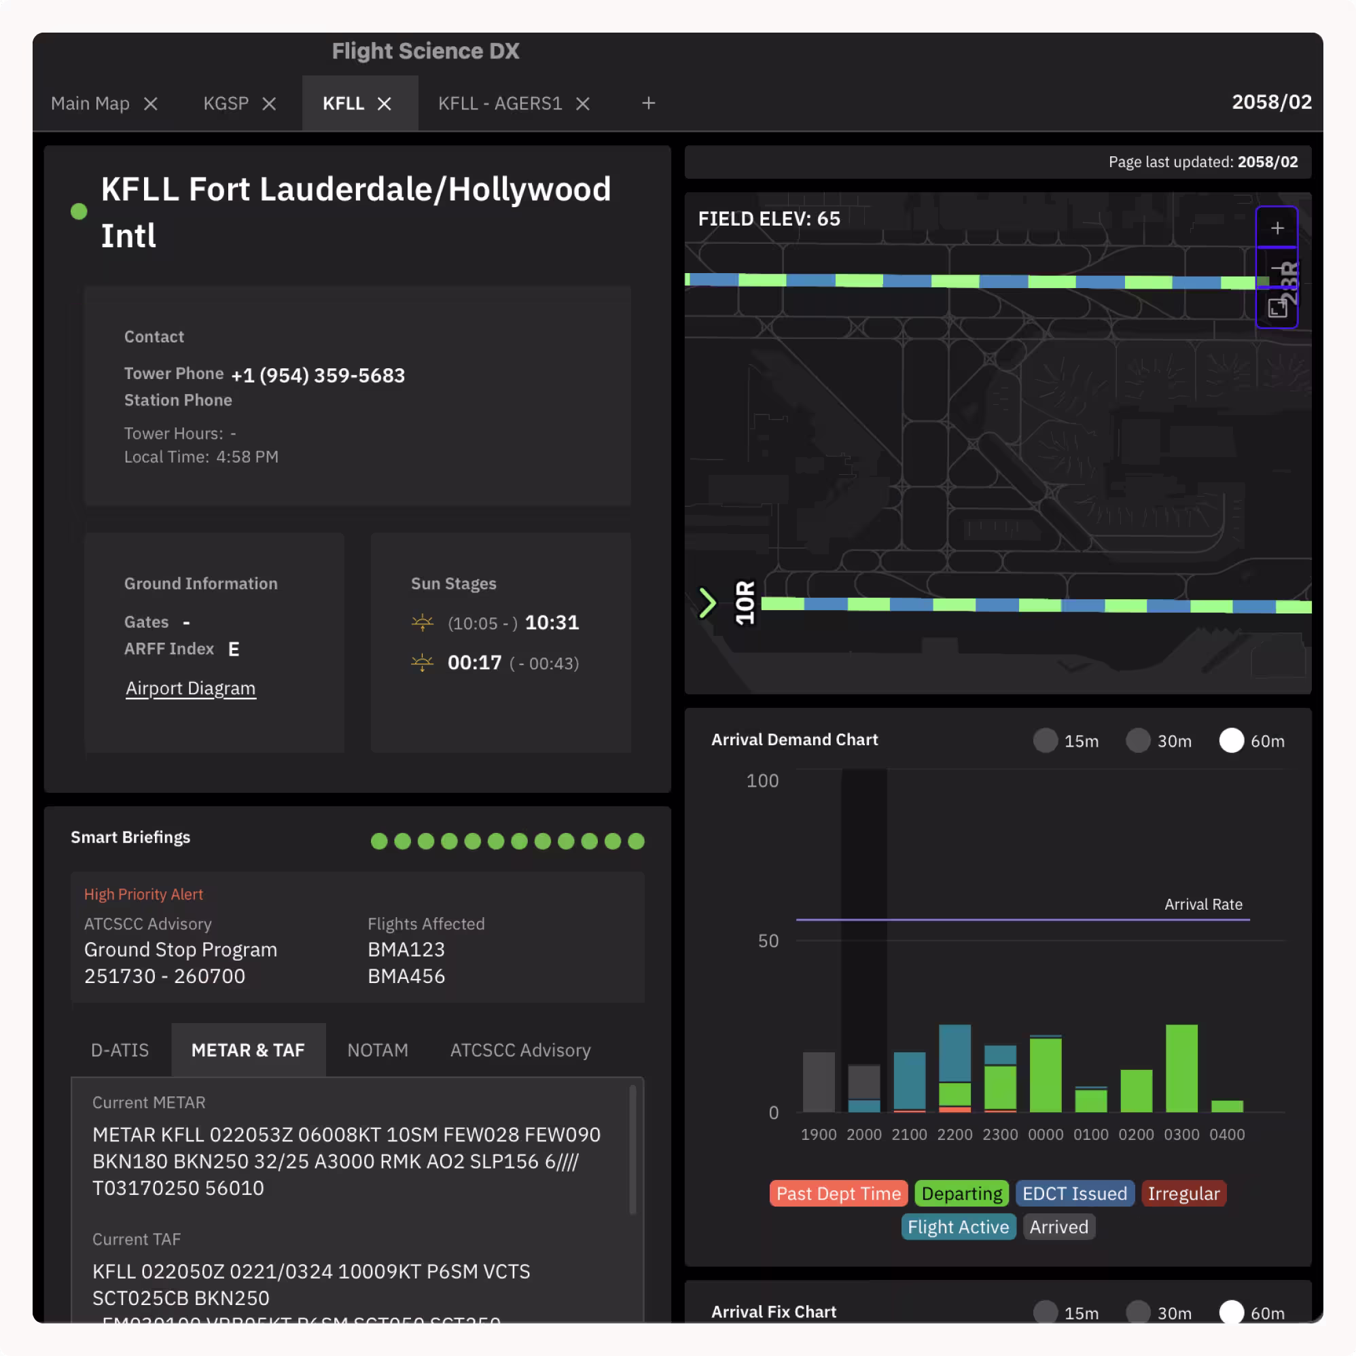Open the KFLL - AGERS1 tab
This screenshot has width=1356, height=1356.
(x=501, y=104)
